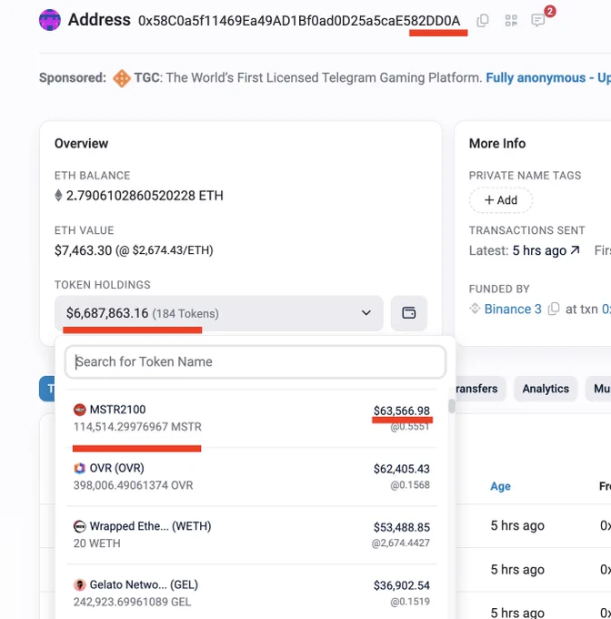Select the OVR (OVR) token row

[x=252, y=476]
